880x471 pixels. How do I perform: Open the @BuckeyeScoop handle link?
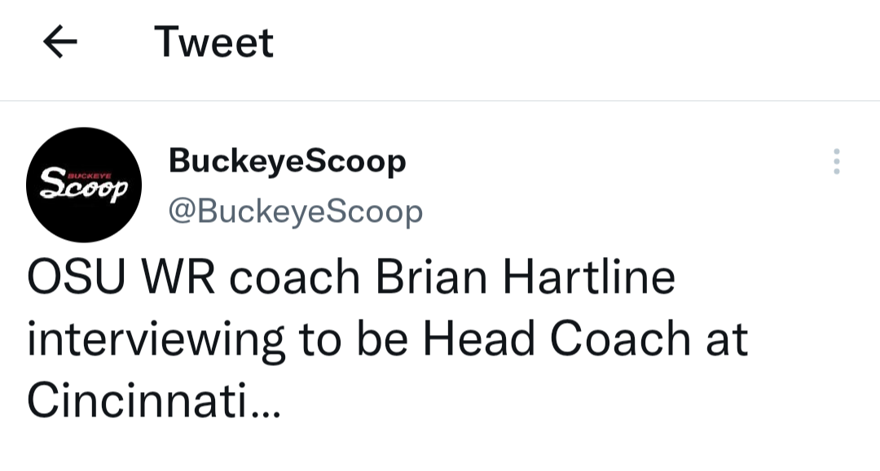tap(296, 212)
